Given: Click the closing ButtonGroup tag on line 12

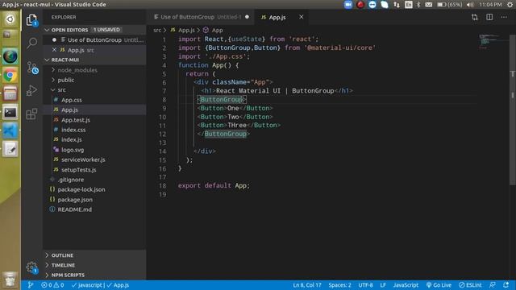Looking at the screenshot, I should [x=223, y=135].
